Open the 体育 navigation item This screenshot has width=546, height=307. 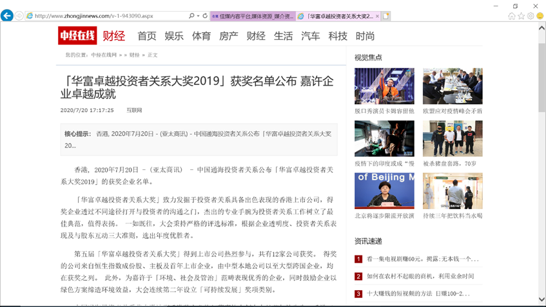point(201,36)
